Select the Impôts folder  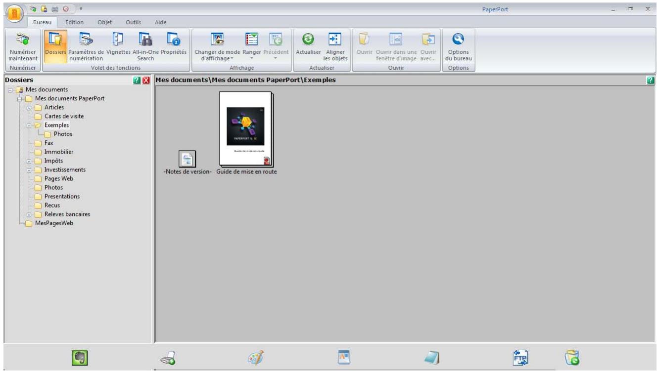click(53, 161)
